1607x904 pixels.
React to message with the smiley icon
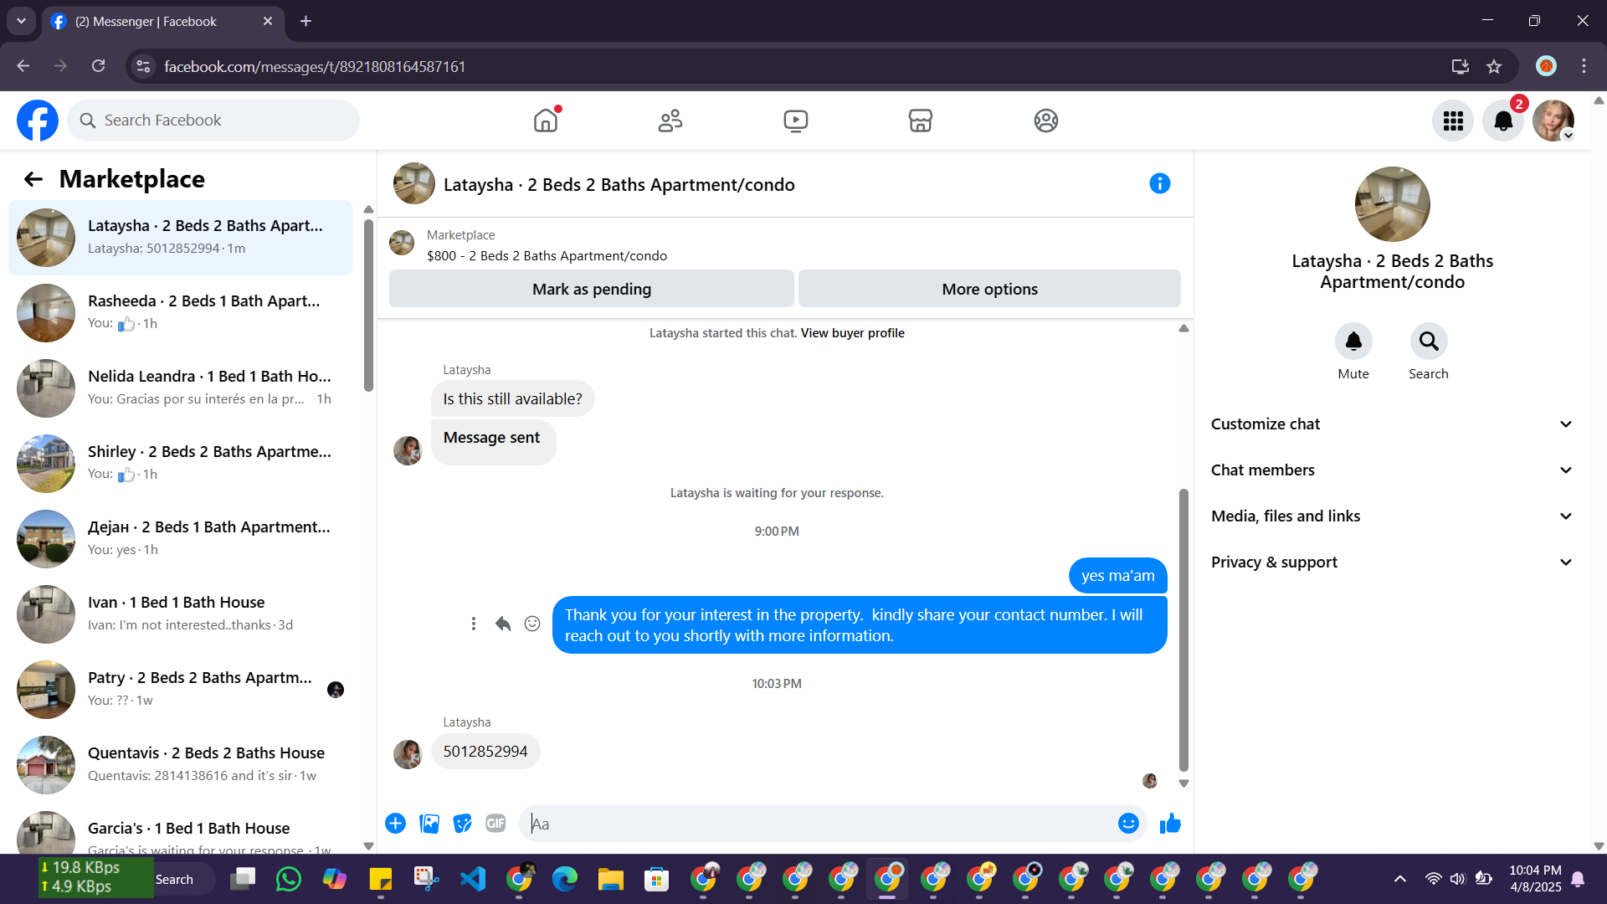coord(532,624)
